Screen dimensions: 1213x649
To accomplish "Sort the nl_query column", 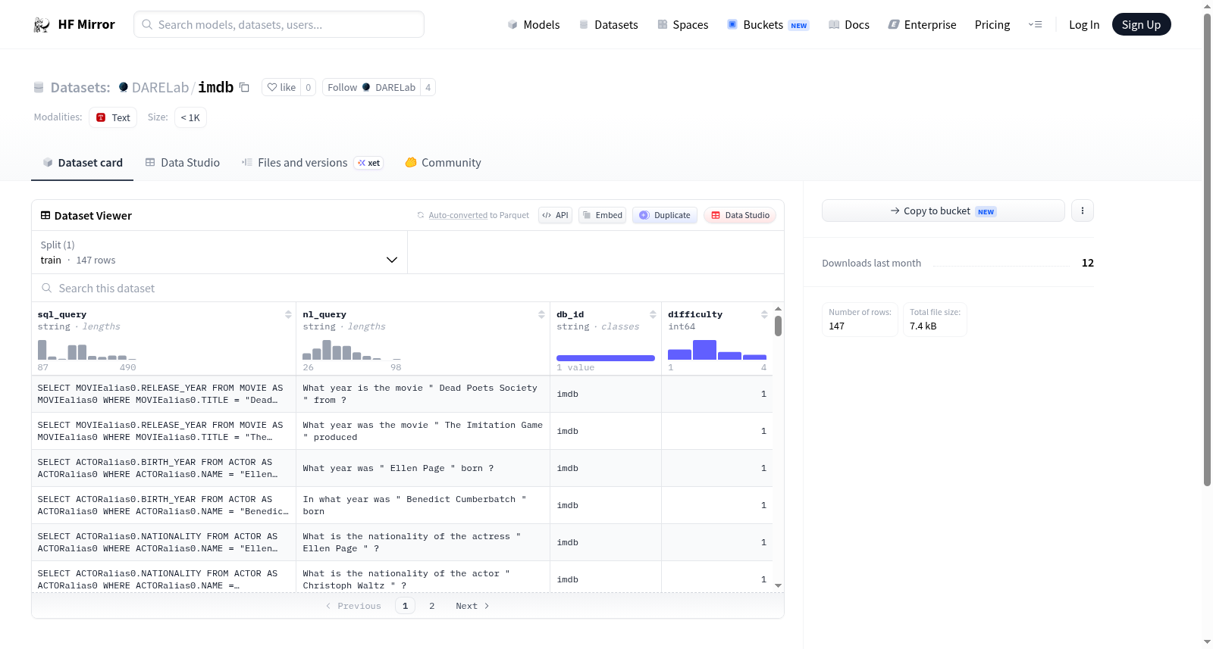I will tap(541, 314).
